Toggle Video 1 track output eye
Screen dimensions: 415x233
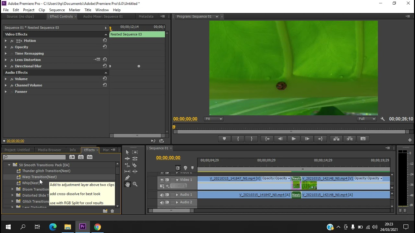pyautogui.click(x=162, y=180)
